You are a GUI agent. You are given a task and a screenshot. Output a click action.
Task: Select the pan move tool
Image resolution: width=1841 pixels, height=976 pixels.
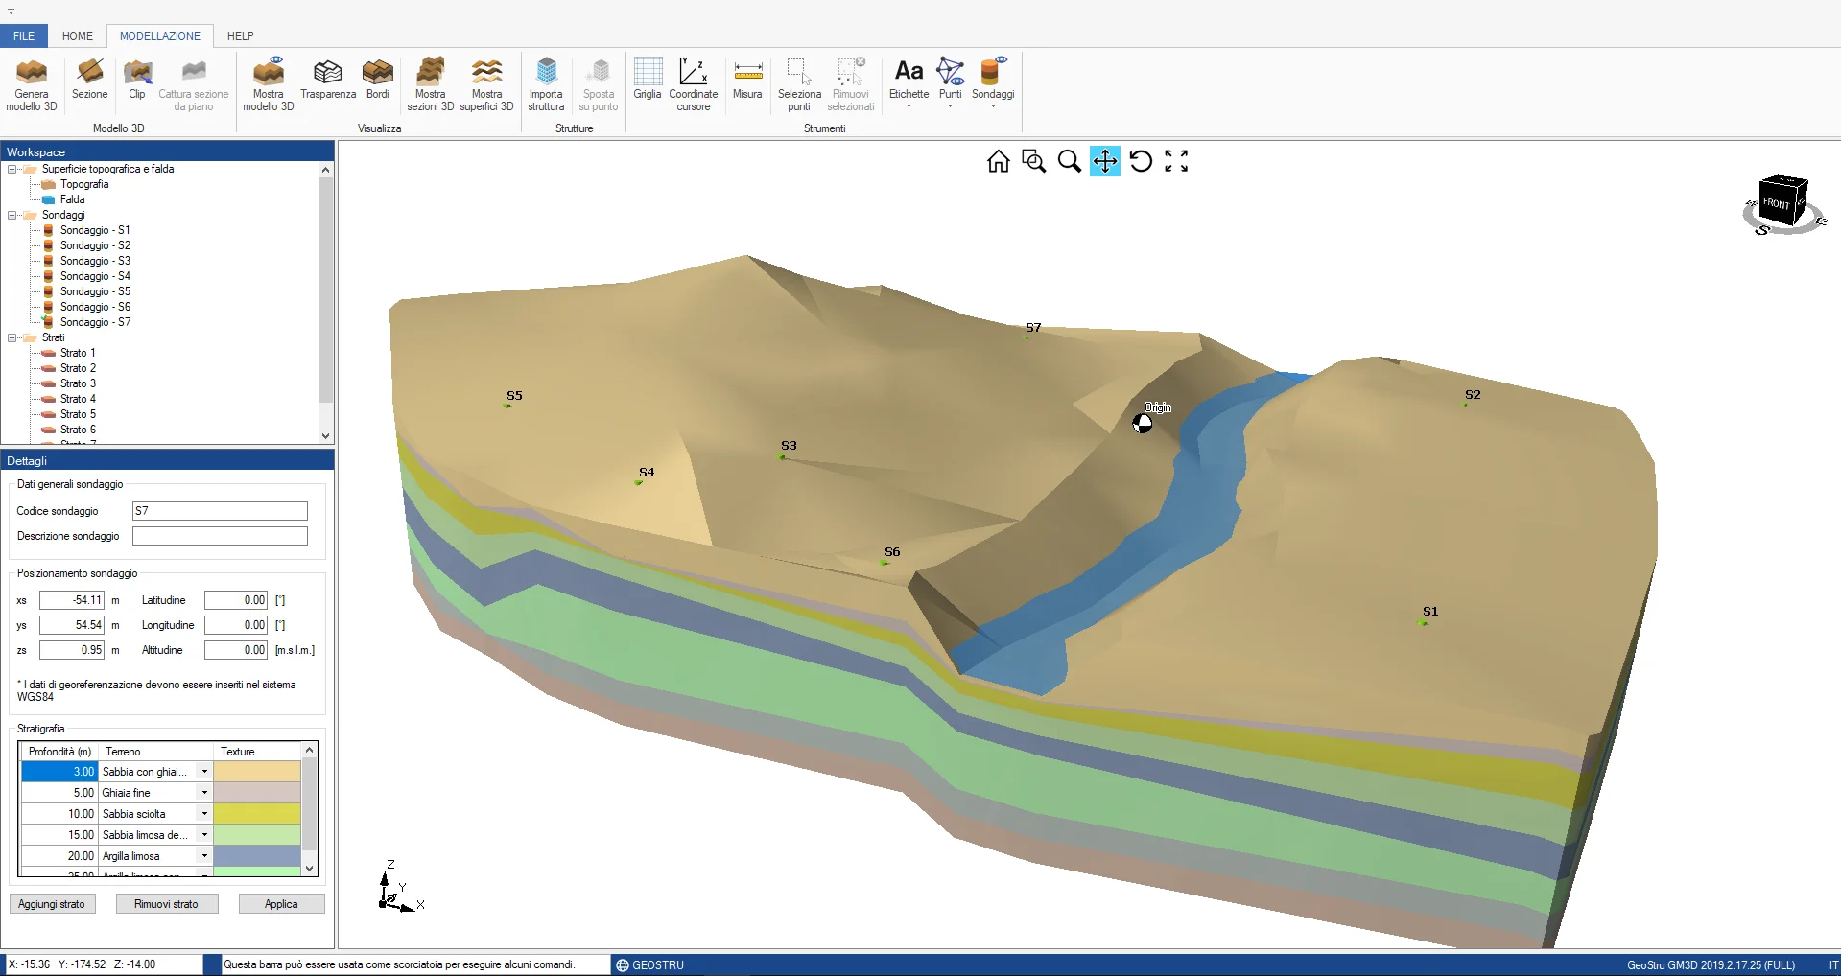pyautogui.click(x=1105, y=161)
